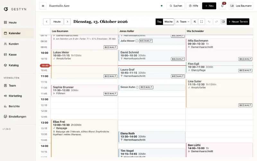Click the version v1.24.0 label
Screen dimensions: 257x161
(x=6, y=129)
